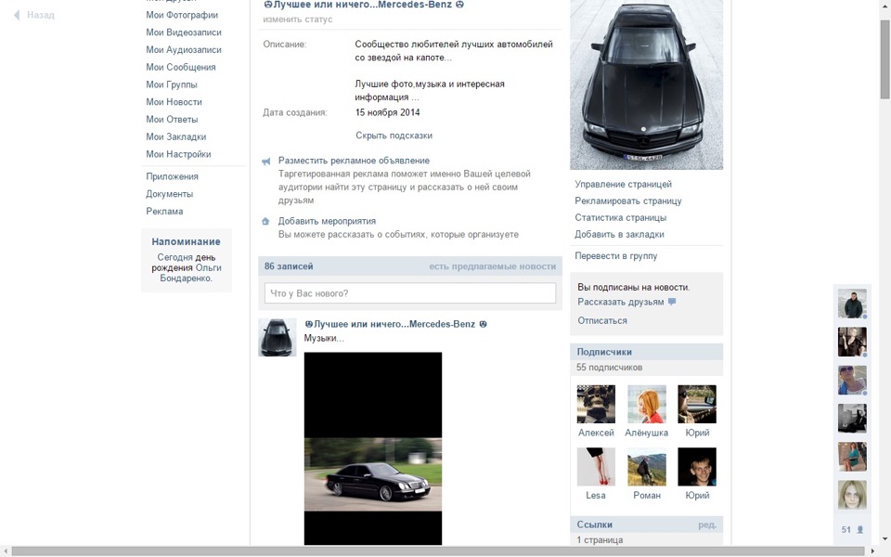Click the 55 подписчиков text
This screenshot has height=557, width=891.
coord(609,368)
